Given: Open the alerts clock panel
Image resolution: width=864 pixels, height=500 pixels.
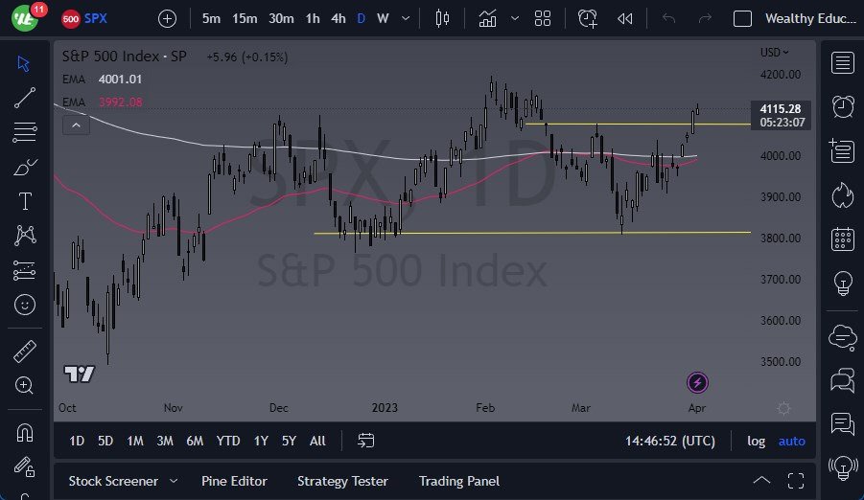Looking at the screenshot, I should (x=843, y=106).
